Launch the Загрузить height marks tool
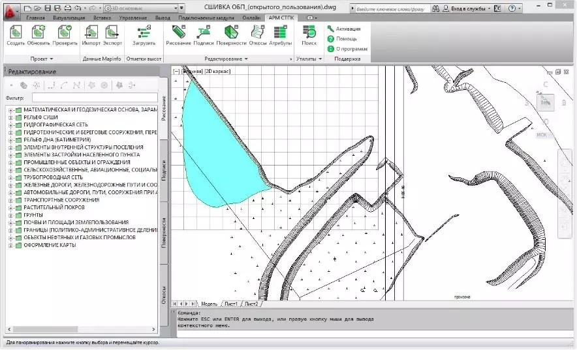The image size is (577, 350). click(x=144, y=32)
